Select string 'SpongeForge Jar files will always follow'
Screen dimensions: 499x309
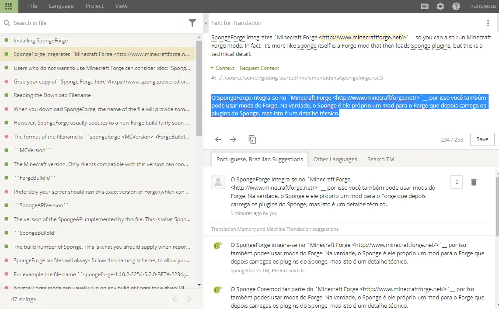98,260
